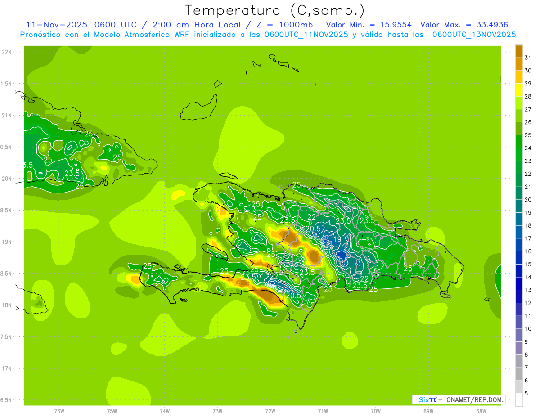Click legend value "29"
This screenshot has height=417, width=540.
pyautogui.click(x=528, y=84)
